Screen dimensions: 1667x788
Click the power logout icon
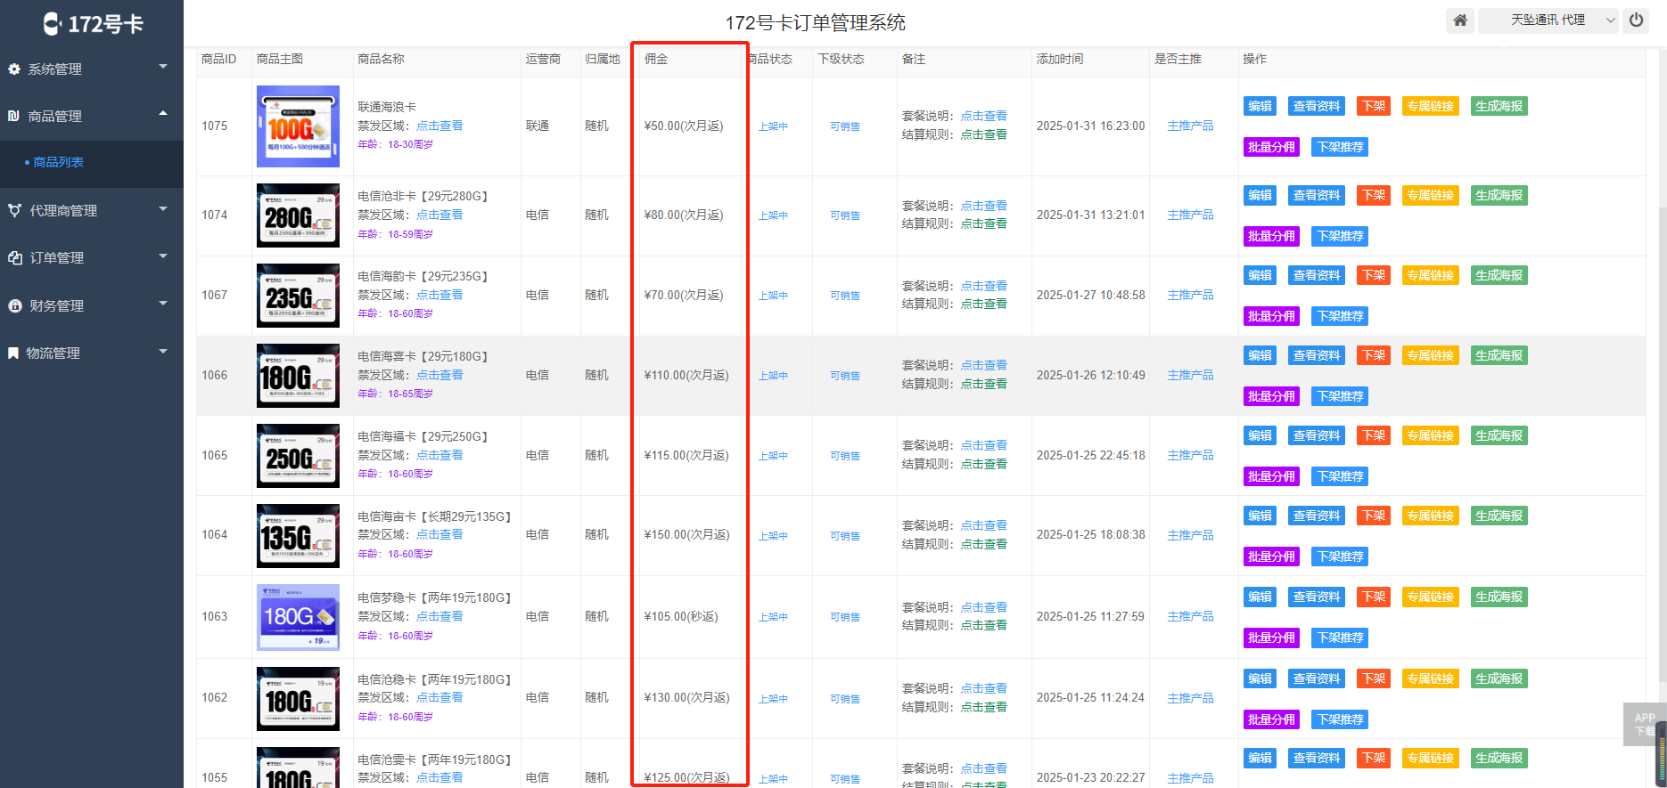click(x=1636, y=20)
